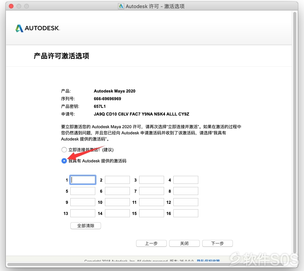The image size is (304, 271).
Task: Click the Autodesk icon in title bar
Action: click(121, 6)
